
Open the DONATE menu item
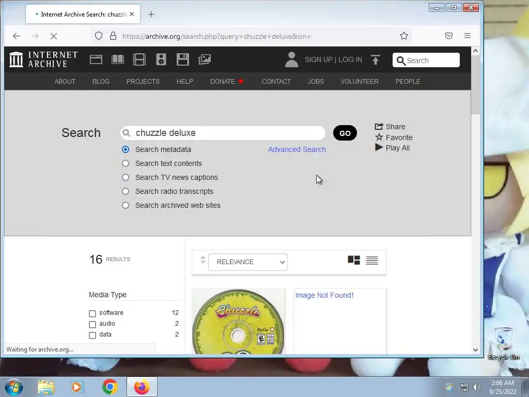227,81
